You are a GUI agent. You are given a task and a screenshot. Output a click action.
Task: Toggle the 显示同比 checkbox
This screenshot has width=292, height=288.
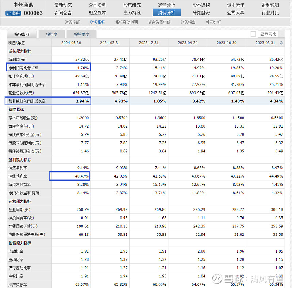pyautogui.click(x=253, y=34)
